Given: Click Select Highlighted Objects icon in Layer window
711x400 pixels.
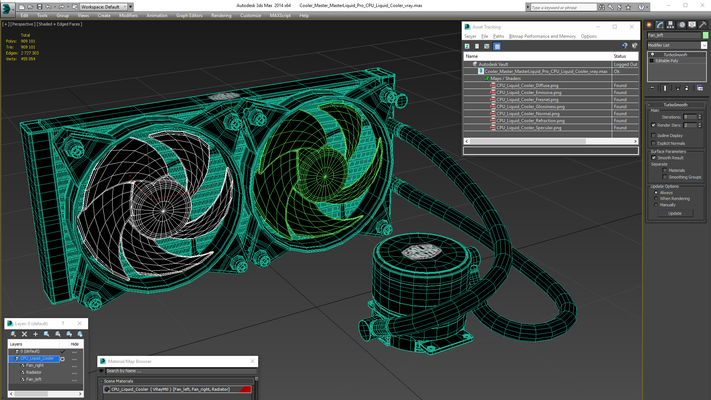Looking at the screenshot, I should (x=47, y=334).
